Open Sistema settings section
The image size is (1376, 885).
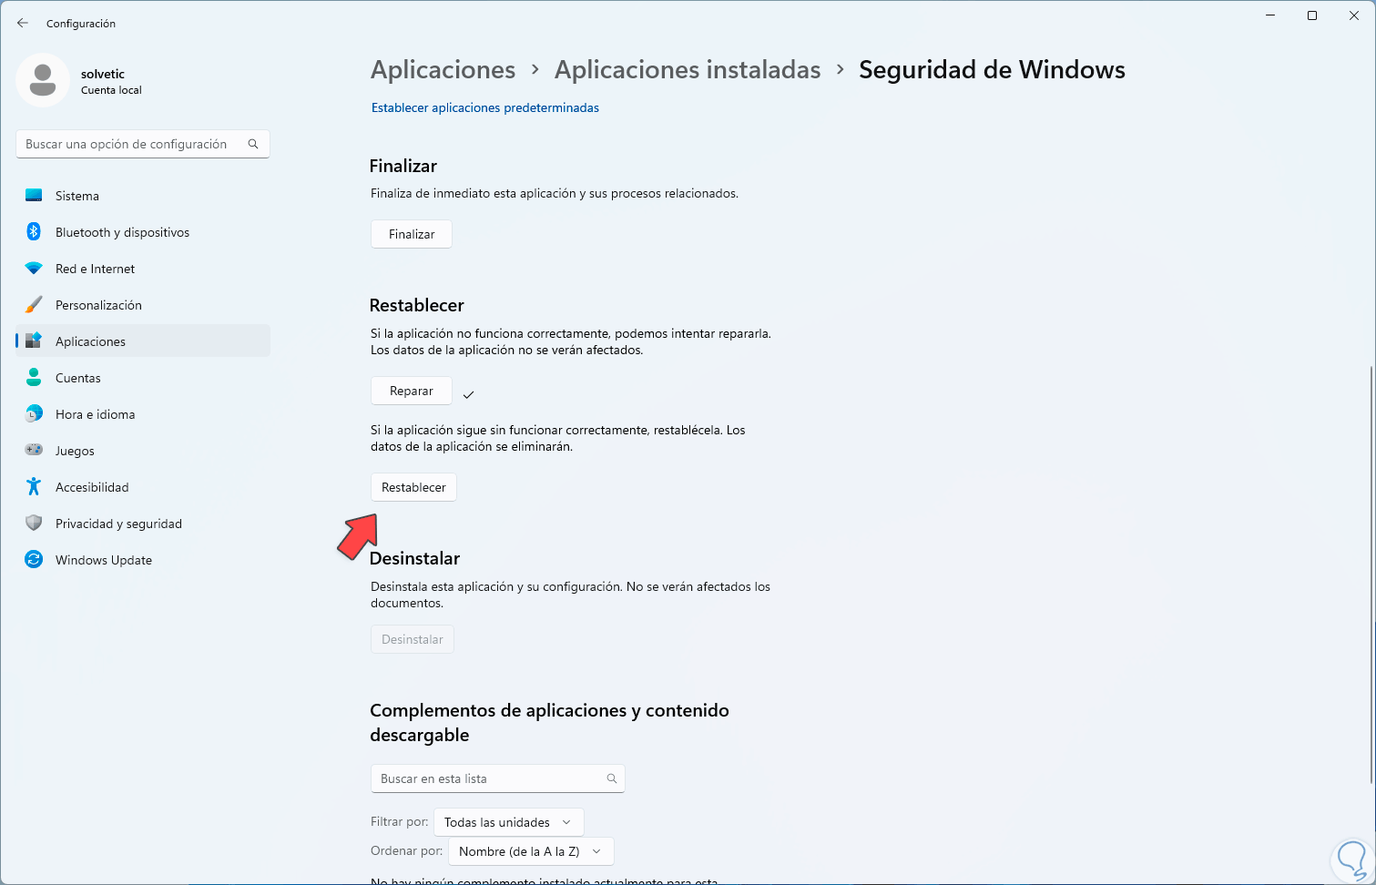(x=143, y=196)
